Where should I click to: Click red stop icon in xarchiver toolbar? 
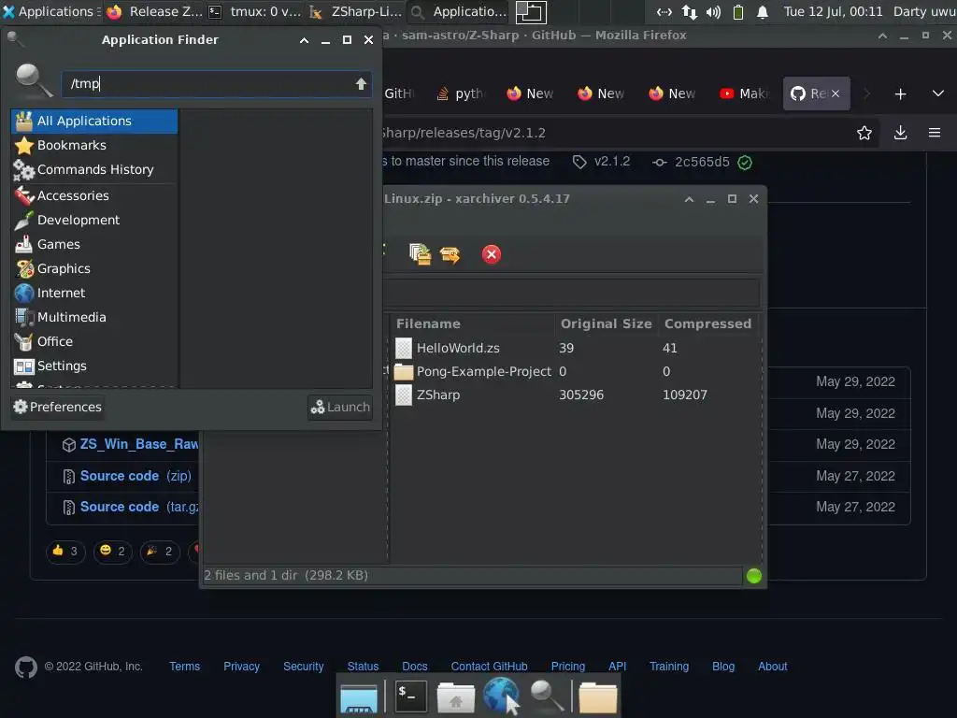[492, 254]
